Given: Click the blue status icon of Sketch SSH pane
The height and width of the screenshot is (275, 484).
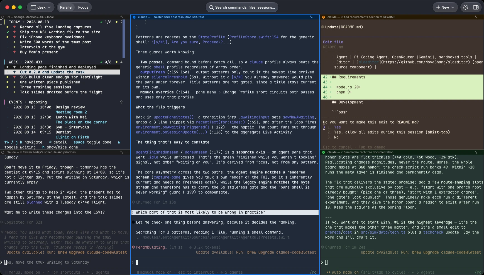Looking at the screenshot, I should point(134,17).
